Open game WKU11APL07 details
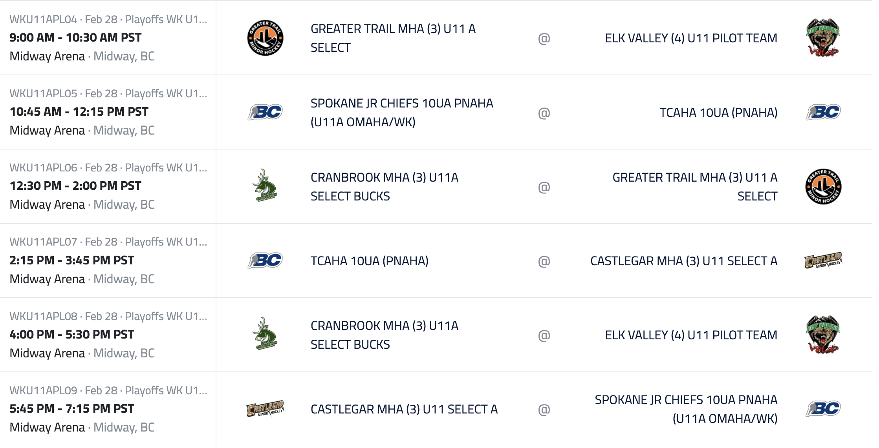This screenshot has width=879, height=448. click(x=43, y=242)
